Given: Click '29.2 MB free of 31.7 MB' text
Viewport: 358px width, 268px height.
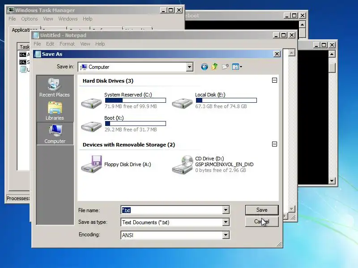Looking at the screenshot, I should [131, 130].
